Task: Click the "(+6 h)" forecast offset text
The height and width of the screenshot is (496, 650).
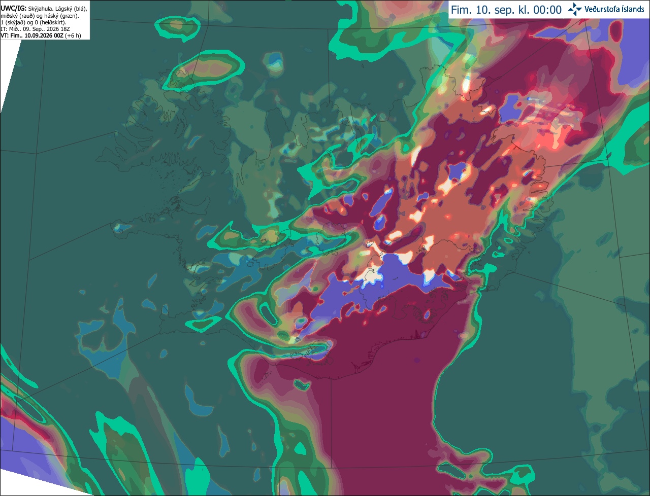Action: point(73,36)
